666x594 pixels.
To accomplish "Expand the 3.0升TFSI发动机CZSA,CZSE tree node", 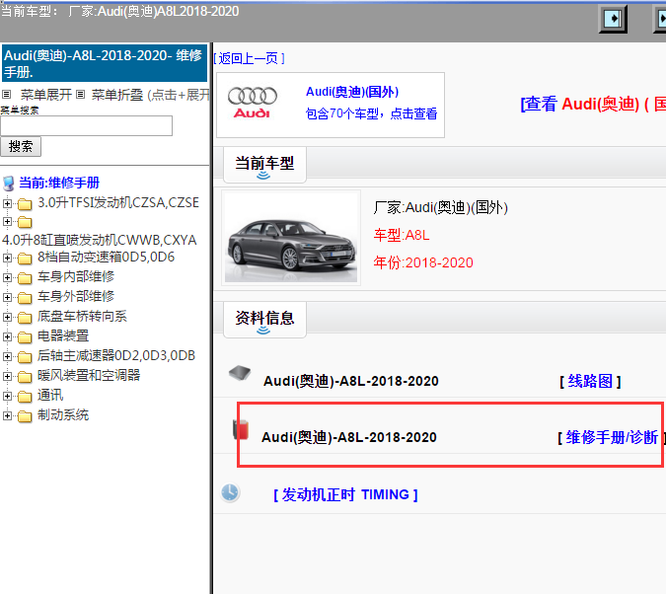I will coord(7,203).
